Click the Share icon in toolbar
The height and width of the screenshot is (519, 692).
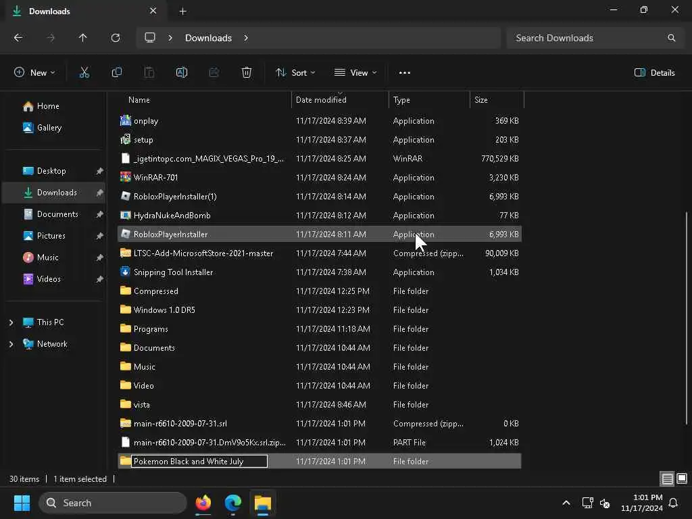coord(214,73)
